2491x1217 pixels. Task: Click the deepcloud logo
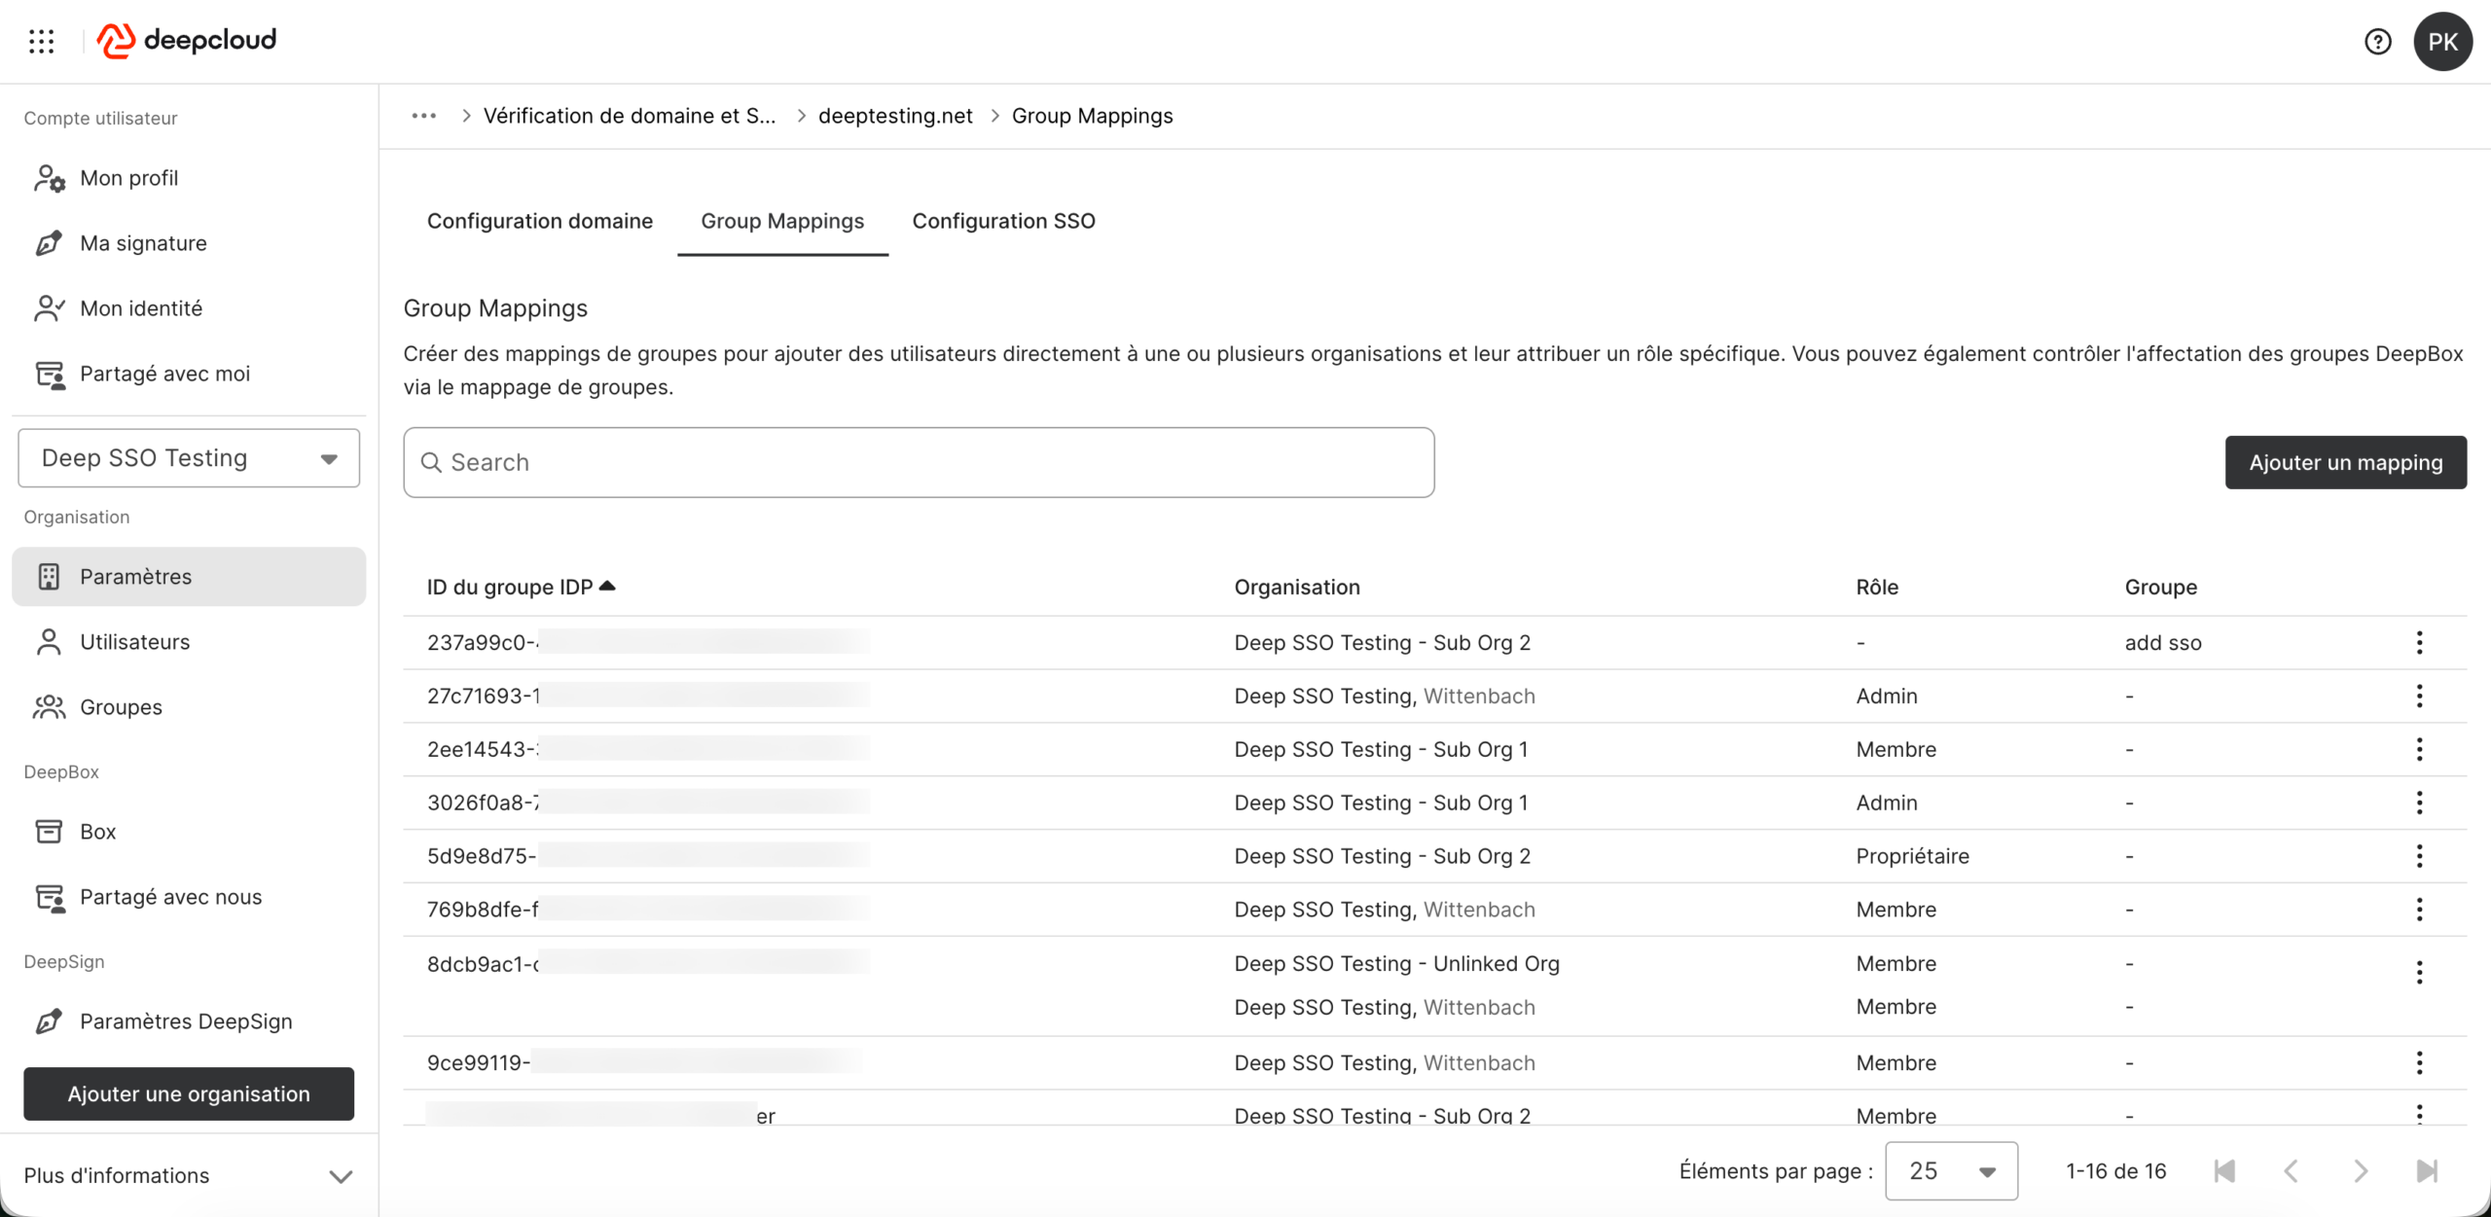[187, 41]
